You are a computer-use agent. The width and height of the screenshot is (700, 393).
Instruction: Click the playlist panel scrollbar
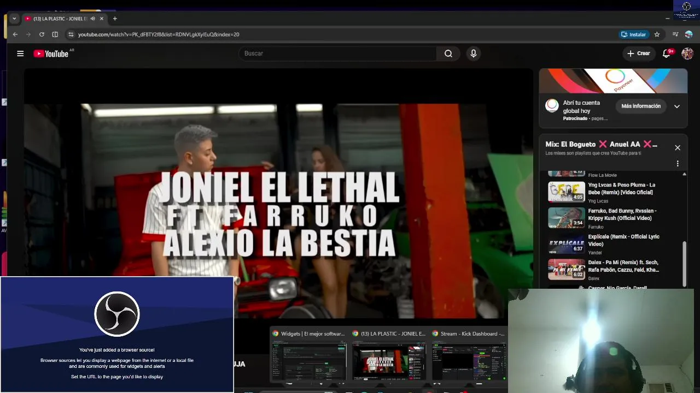[684, 263]
